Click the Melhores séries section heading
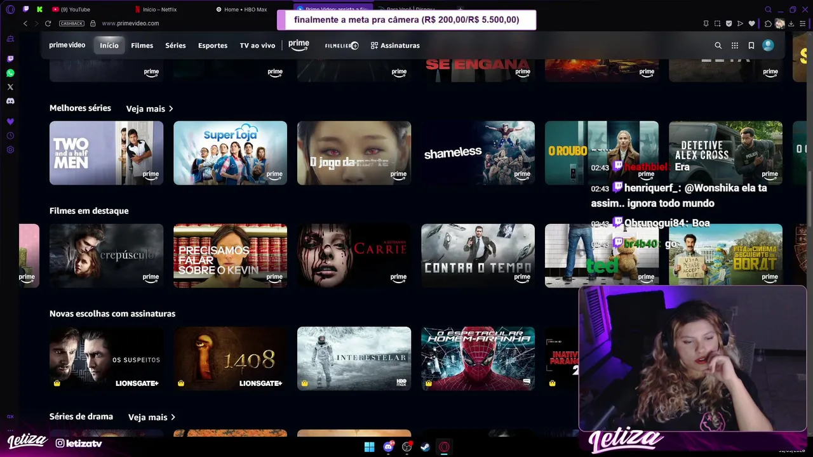The height and width of the screenshot is (457, 813). click(80, 109)
